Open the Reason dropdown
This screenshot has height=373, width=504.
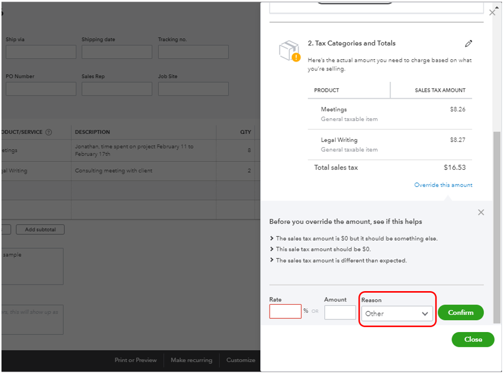[397, 313]
